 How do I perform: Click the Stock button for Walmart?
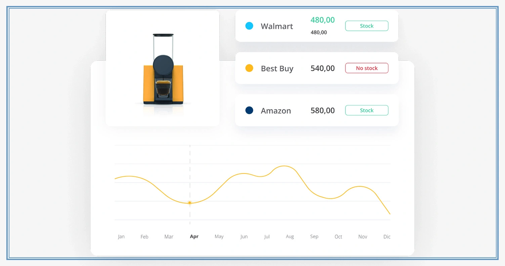[x=367, y=26]
